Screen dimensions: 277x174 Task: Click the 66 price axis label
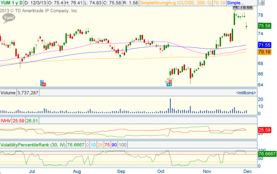click(x=261, y=74)
